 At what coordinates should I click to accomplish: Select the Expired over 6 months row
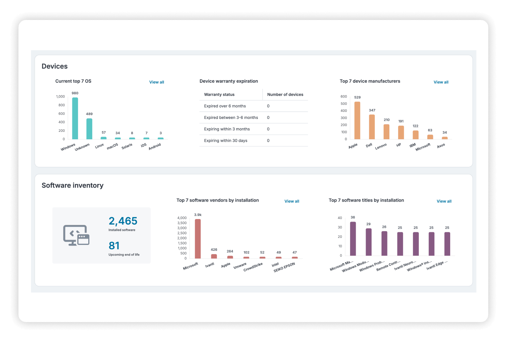(254, 106)
